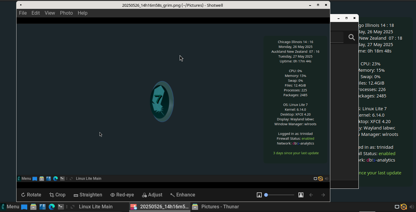
Task: Click the display tray icon
Action: pos(397,207)
